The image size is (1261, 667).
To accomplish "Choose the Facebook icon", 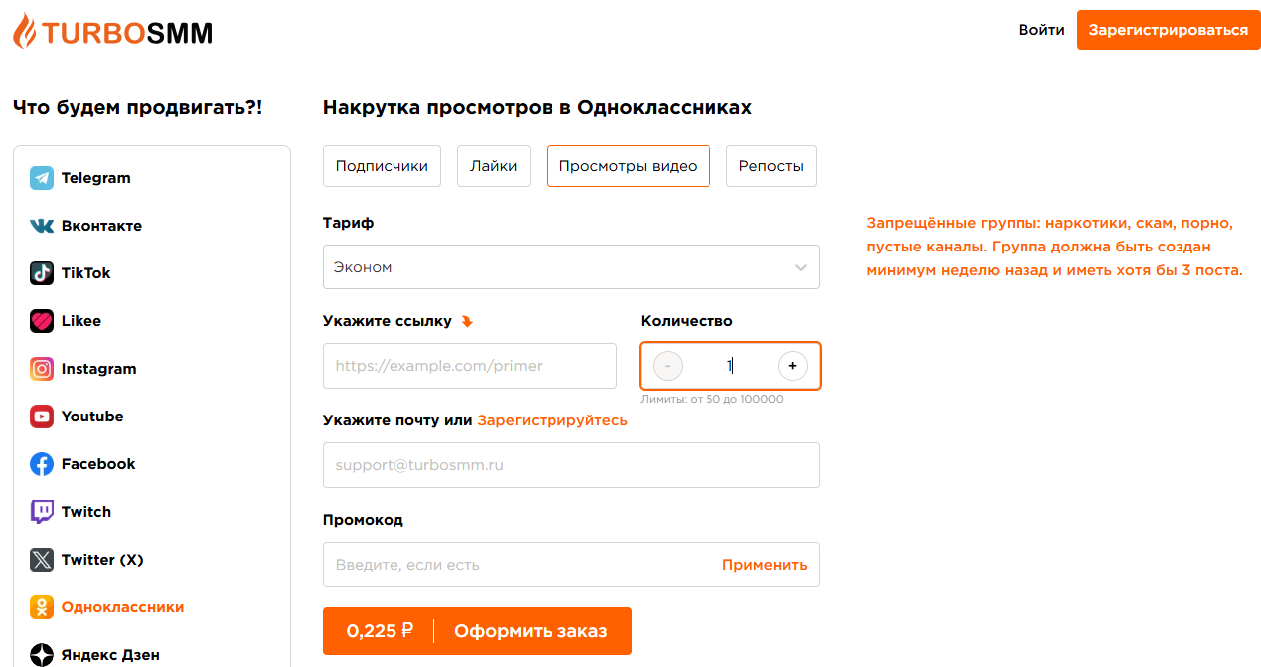I will 42,464.
